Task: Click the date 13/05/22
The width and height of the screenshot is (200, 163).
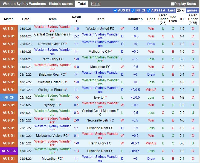Action: 26,151
